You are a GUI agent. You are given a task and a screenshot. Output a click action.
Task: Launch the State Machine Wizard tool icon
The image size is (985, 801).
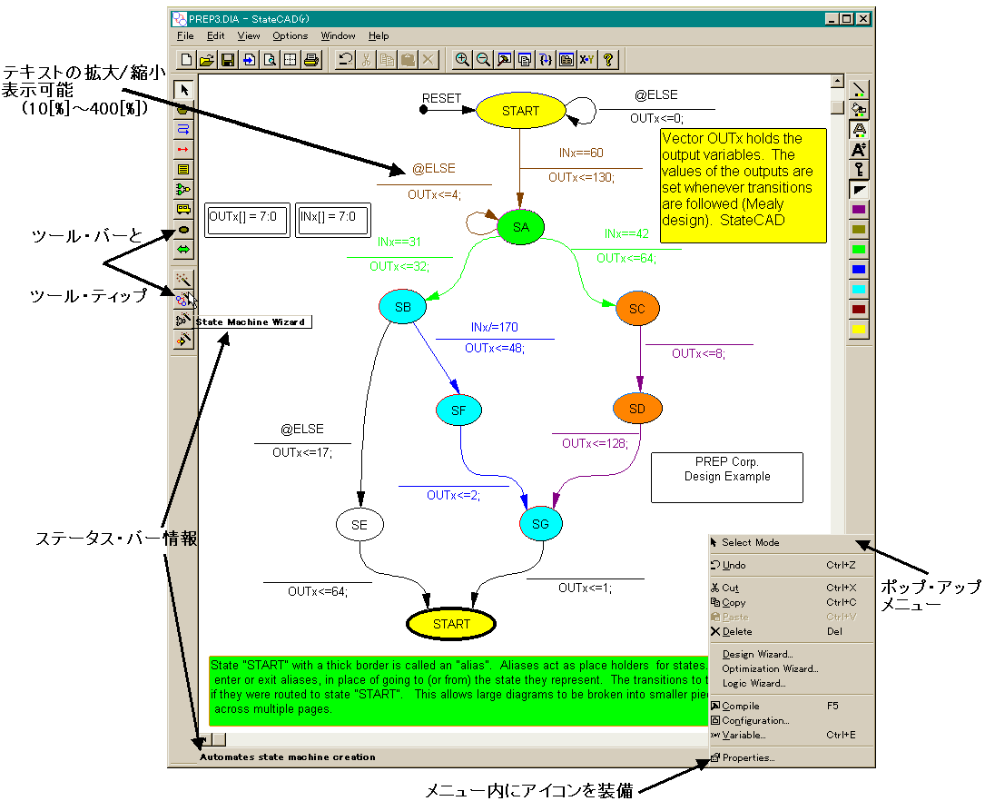click(183, 300)
